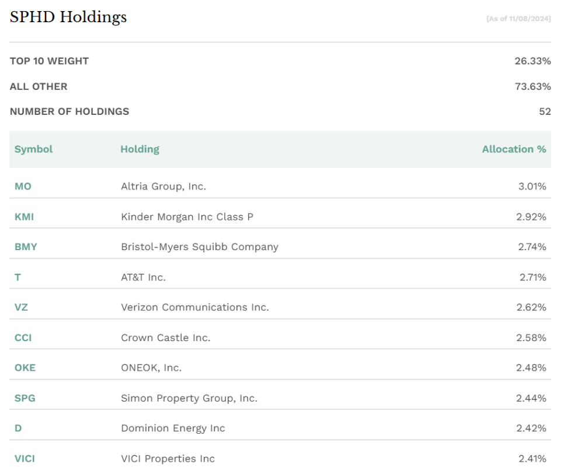Click the As of 11/08/2024 date note

(518, 19)
